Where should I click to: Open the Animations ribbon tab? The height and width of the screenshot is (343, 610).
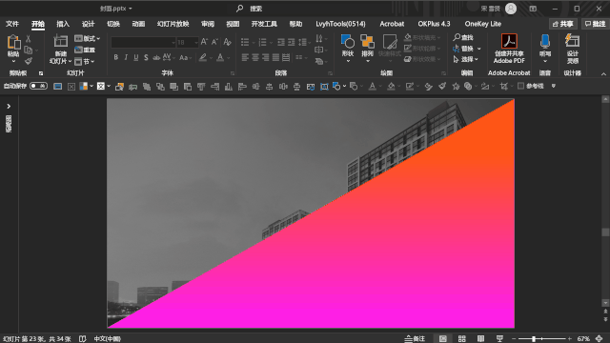tap(138, 24)
